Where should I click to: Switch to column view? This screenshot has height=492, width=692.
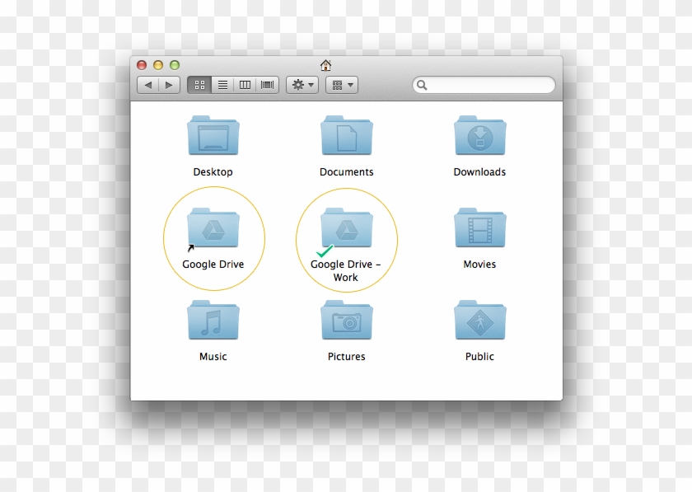click(245, 85)
